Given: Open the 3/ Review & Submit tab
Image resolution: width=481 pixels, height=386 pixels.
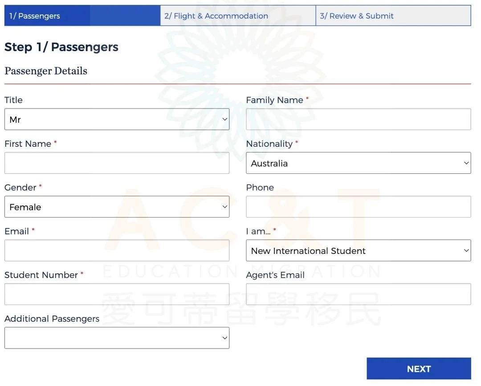Looking at the screenshot, I should coord(393,16).
